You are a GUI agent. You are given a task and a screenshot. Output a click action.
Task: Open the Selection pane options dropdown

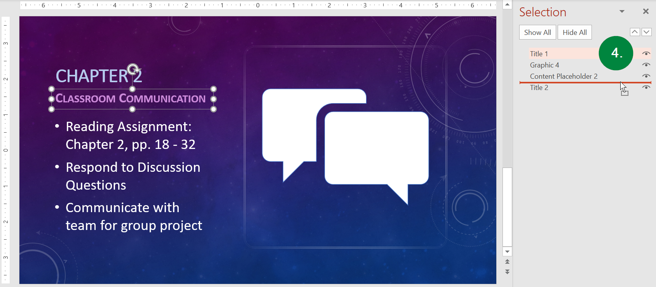(x=622, y=12)
